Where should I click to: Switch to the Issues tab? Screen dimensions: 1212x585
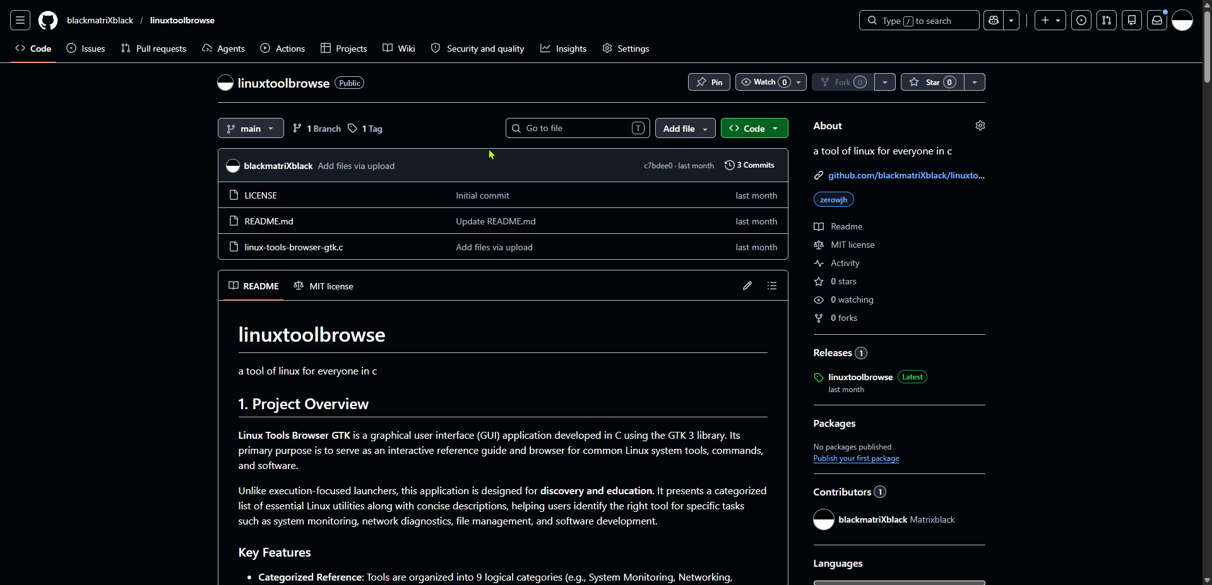pos(86,49)
